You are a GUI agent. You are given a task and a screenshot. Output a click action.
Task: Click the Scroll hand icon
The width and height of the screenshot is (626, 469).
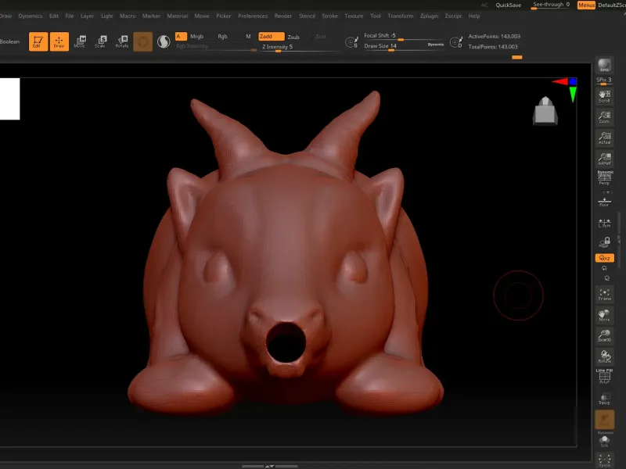coord(604,96)
